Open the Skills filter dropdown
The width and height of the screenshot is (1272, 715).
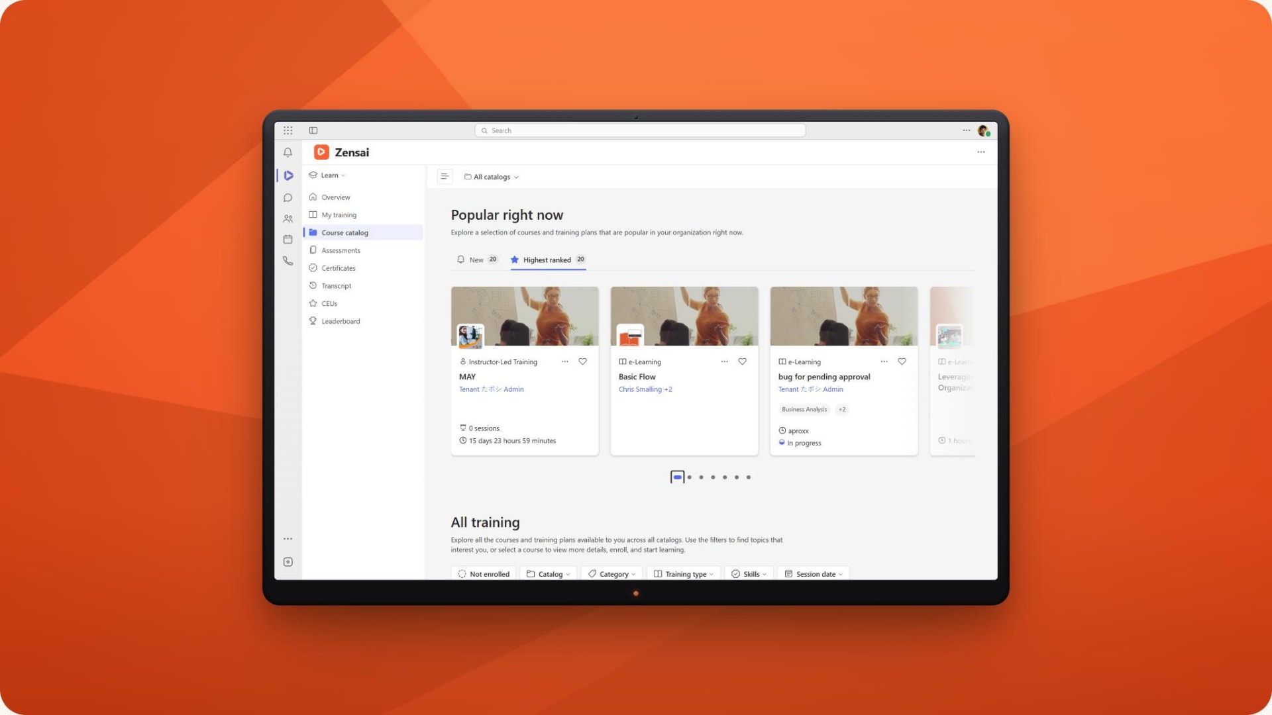tap(749, 574)
